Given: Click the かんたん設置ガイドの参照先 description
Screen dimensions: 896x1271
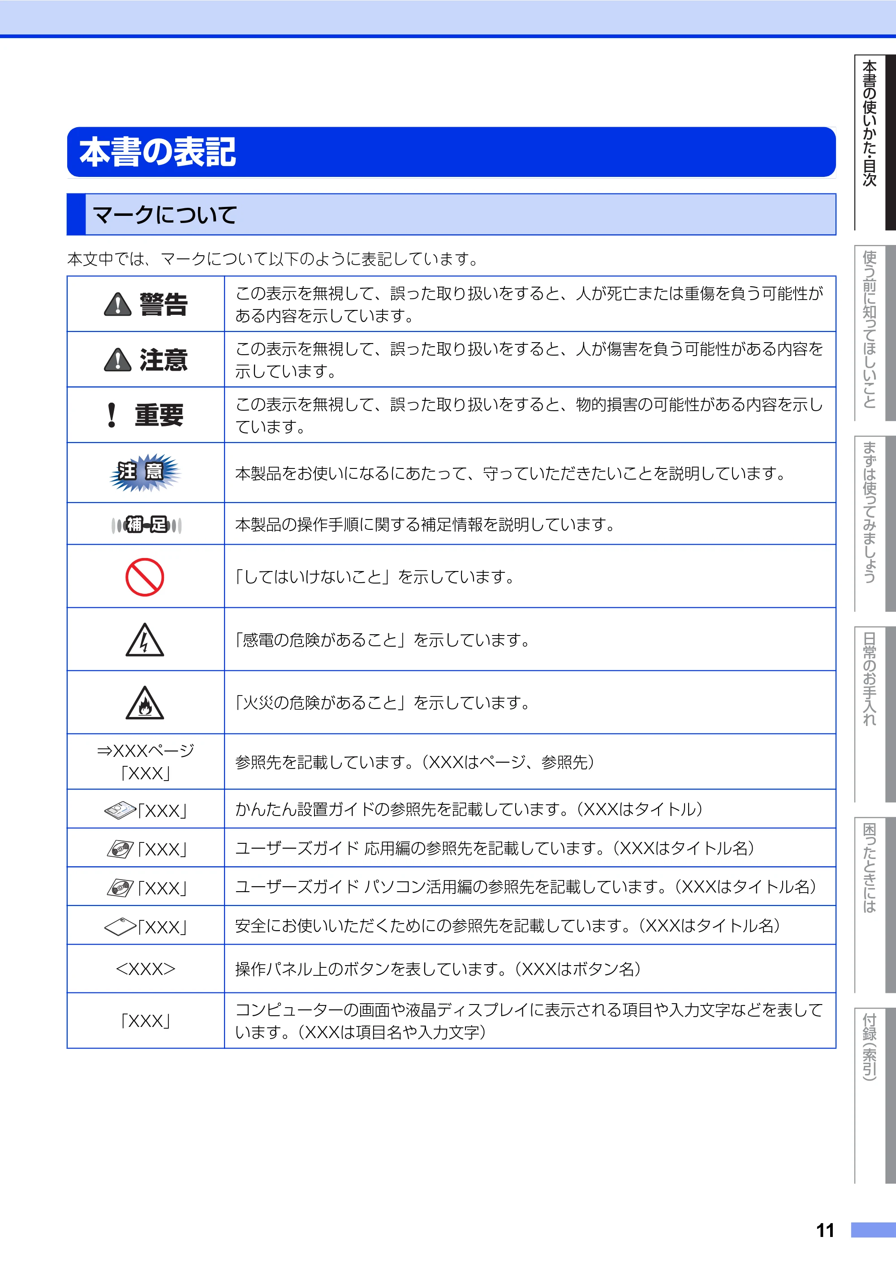Looking at the screenshot, I should [469, 809].
